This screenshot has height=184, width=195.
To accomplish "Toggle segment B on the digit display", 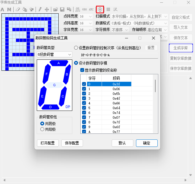I will (67, 74).
